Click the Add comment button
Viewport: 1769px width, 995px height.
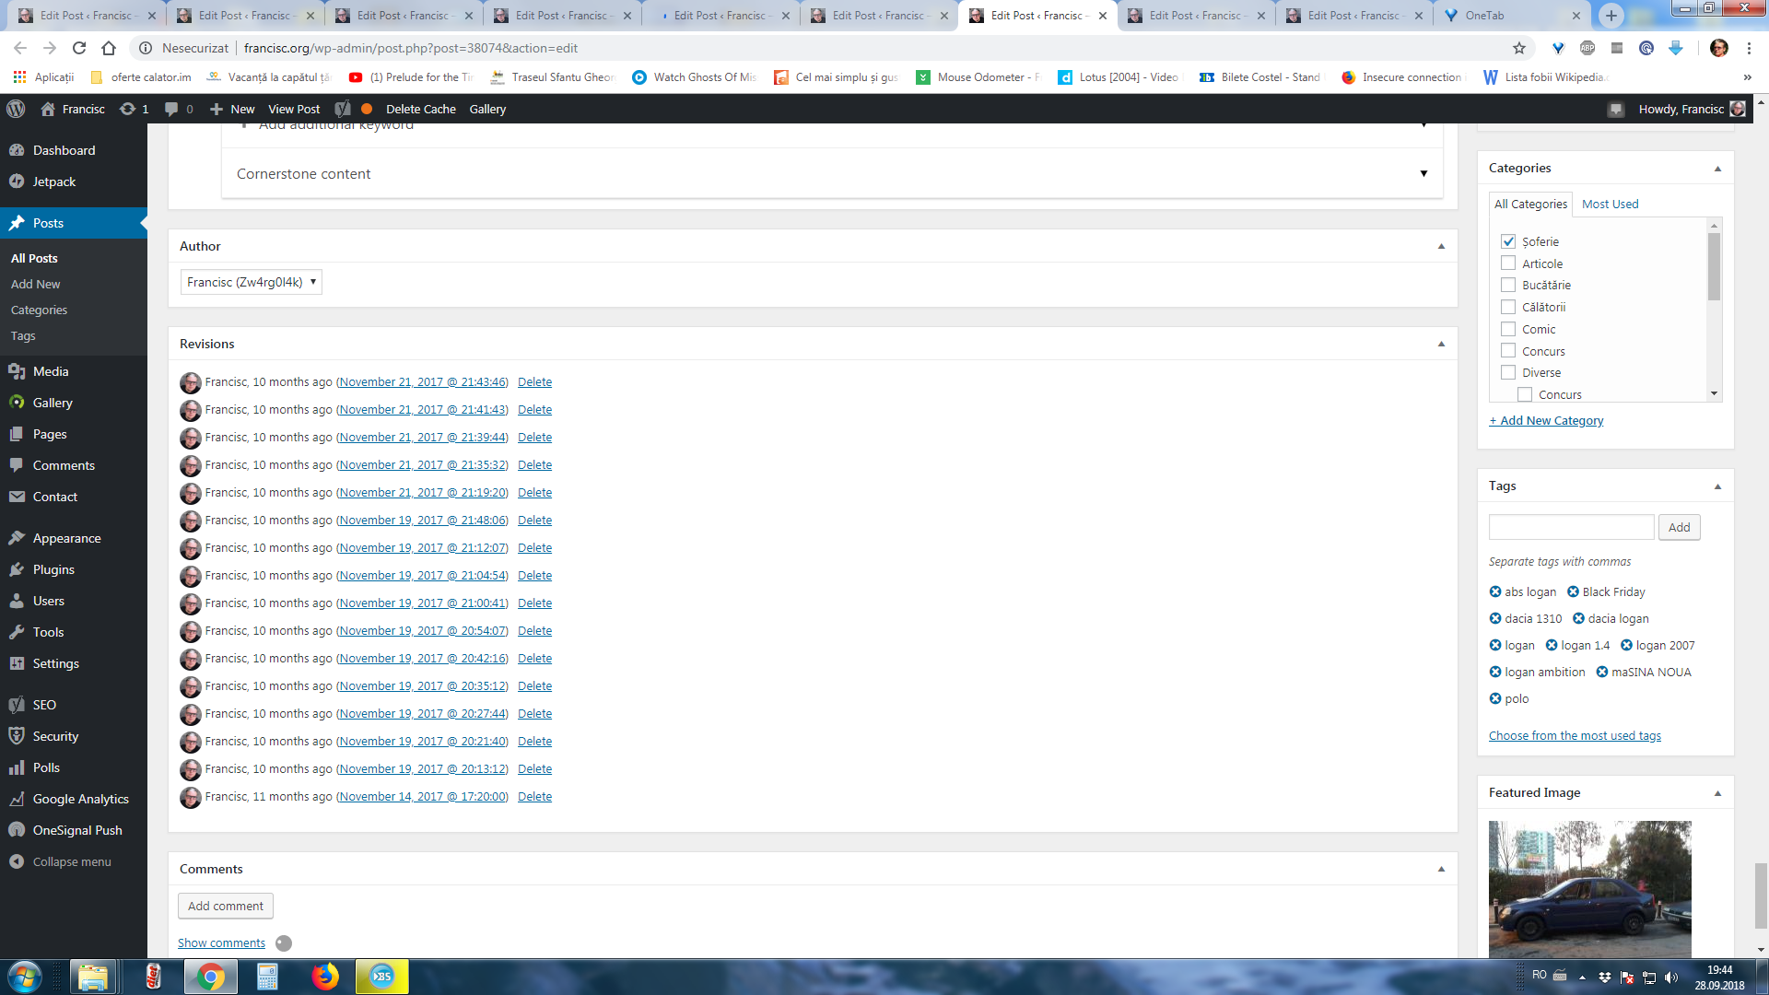(226, 906)
